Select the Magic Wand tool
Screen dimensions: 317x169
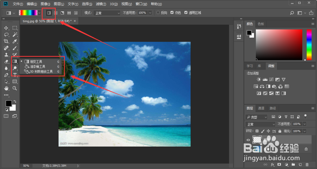[x=15, y=35]
